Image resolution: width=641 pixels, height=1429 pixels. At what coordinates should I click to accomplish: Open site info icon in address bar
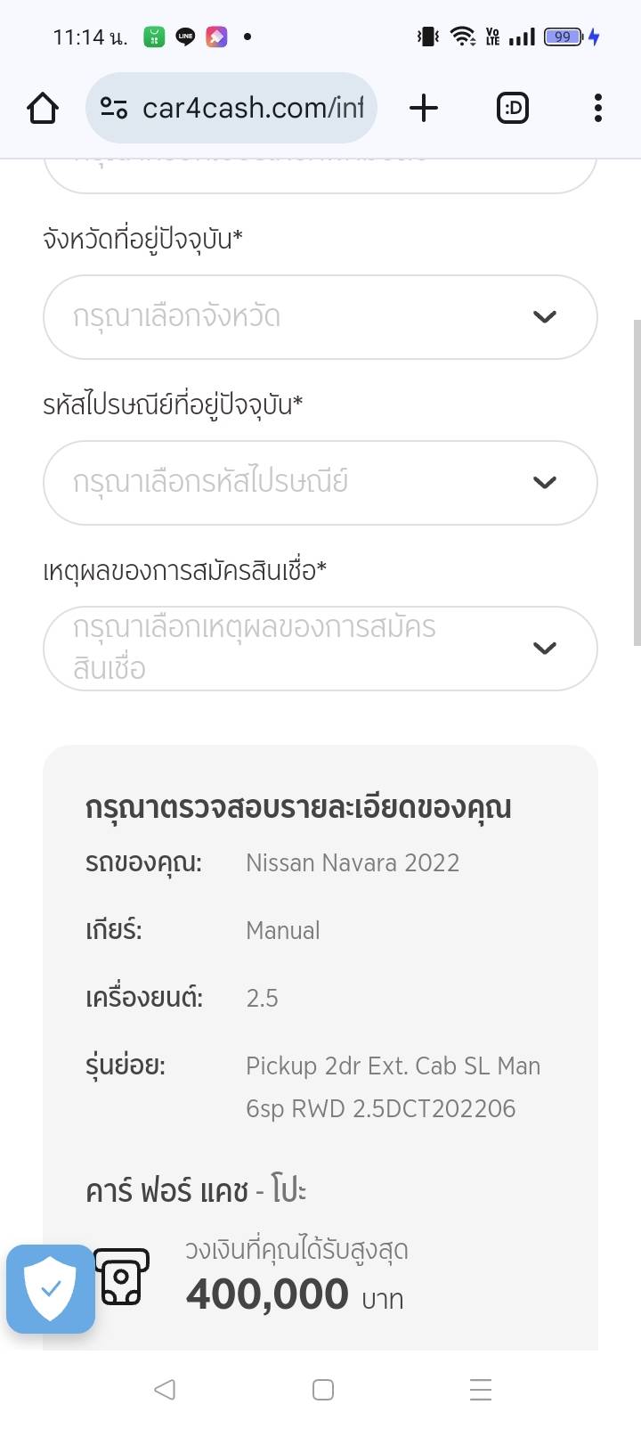point(114,109)
